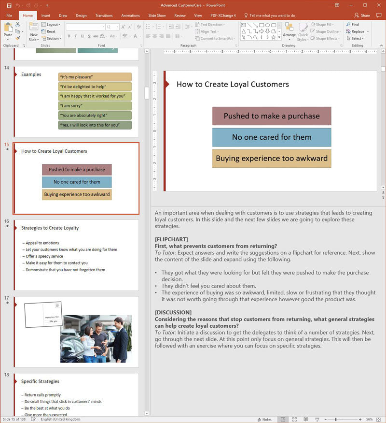Click the zoom slider handle
Image resolution: width=386 pixels, height=423 pixels.
point(336,420)
